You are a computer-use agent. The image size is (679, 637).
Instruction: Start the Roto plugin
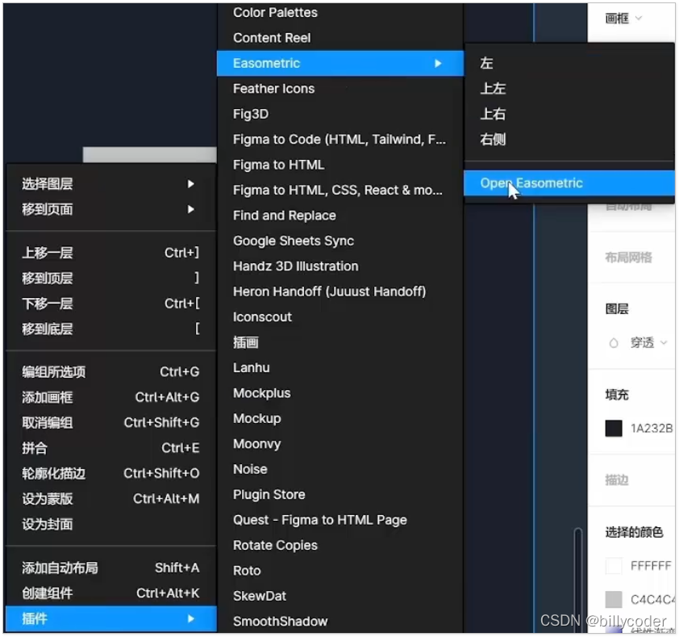pyautogui.click(x=340, y=571)
